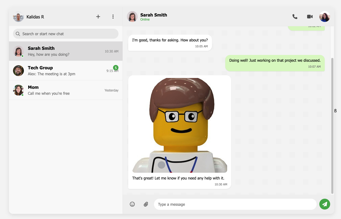Click the search magnifier icon

coord(18,34)
